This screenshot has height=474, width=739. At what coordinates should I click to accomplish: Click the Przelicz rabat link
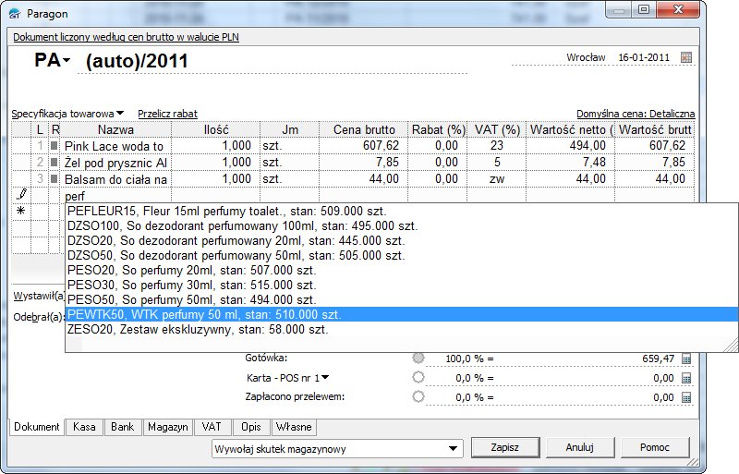167,113
